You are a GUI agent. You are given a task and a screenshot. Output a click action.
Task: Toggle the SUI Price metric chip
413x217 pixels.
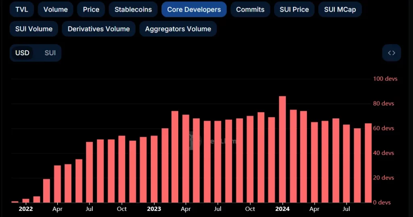click(x=294, y=10)
